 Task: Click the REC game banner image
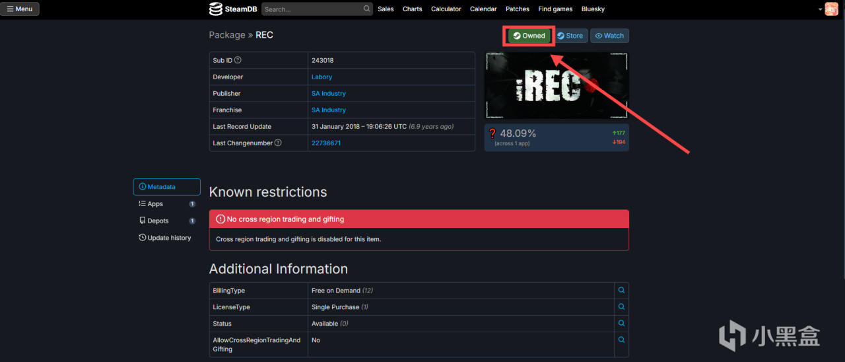click(x=557, y=86)
